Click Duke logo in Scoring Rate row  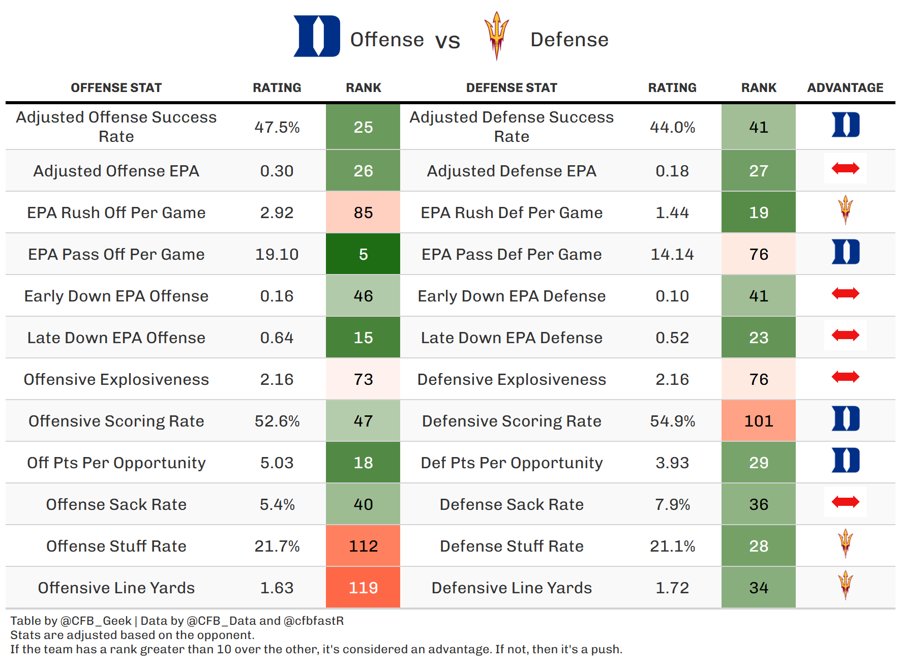(845, 419)
